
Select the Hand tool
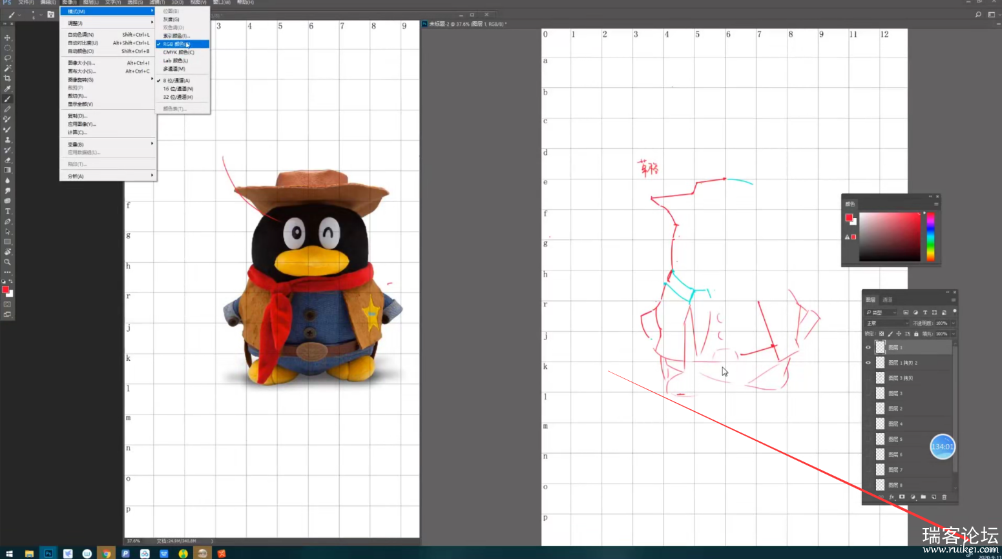[x=8, y=252]
